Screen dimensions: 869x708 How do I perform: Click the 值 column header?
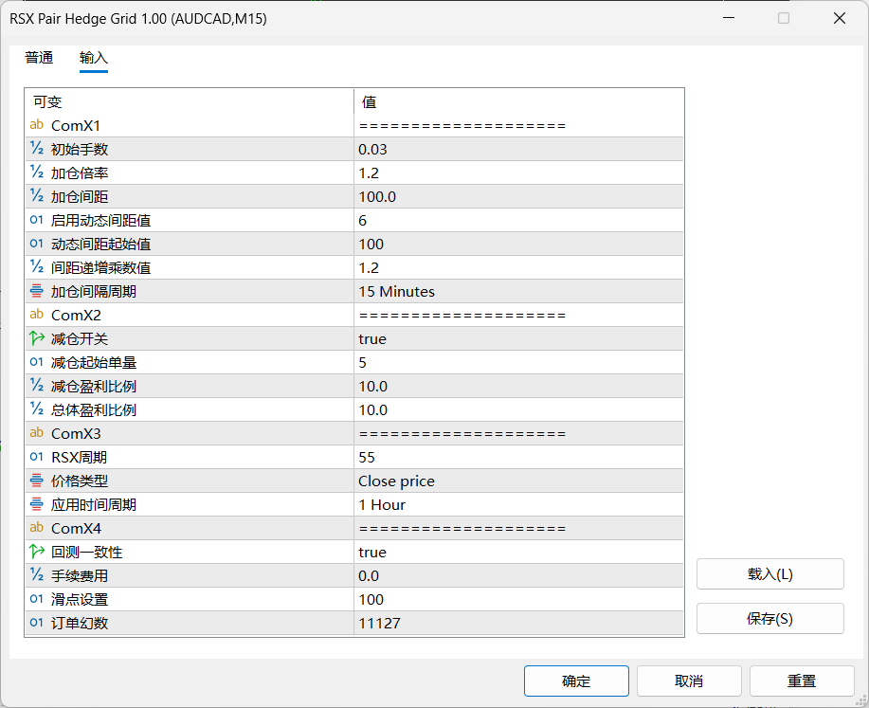(x=518, y=101)
